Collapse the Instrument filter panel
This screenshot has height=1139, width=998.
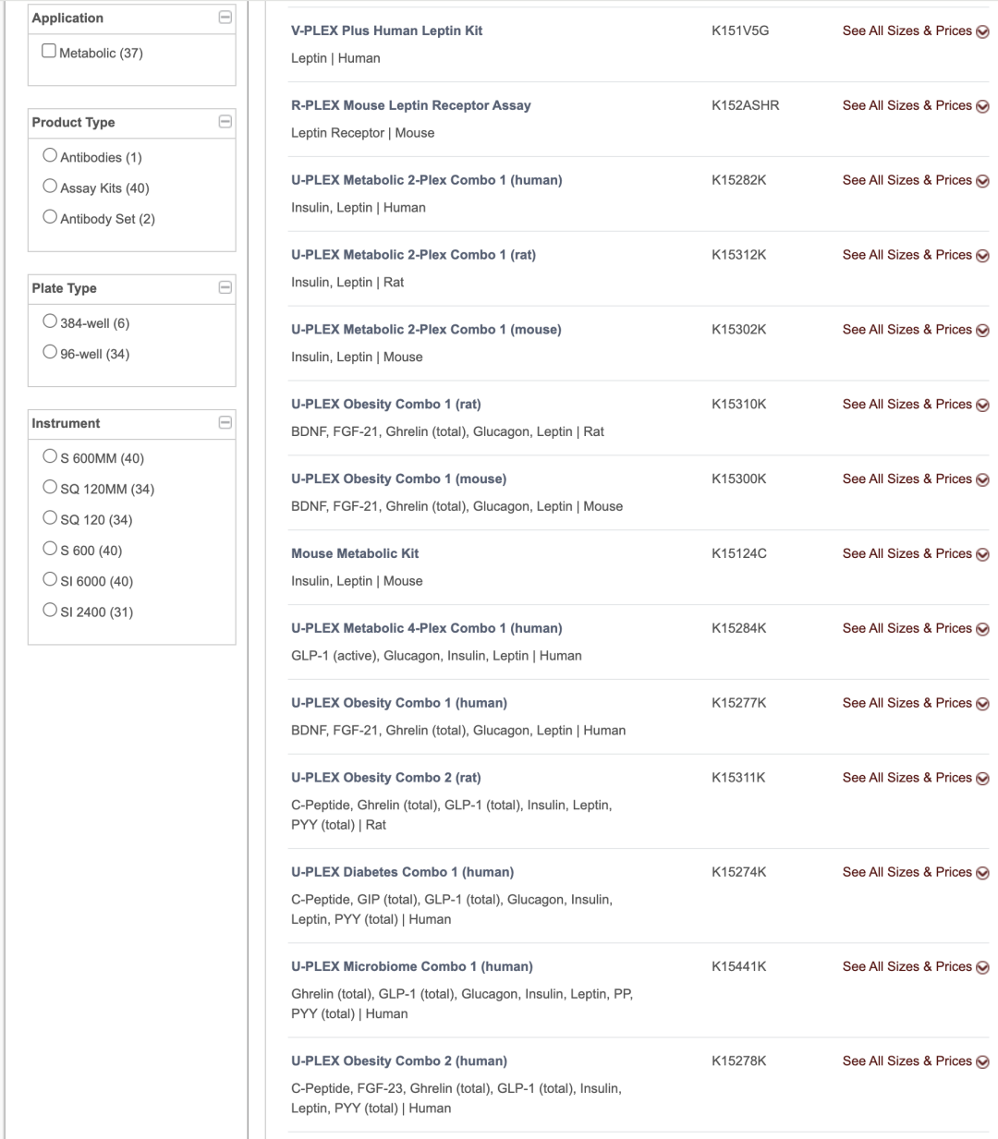225,422
